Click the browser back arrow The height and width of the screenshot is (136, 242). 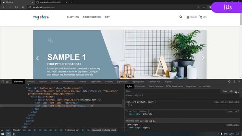click(x=4, y=7)
